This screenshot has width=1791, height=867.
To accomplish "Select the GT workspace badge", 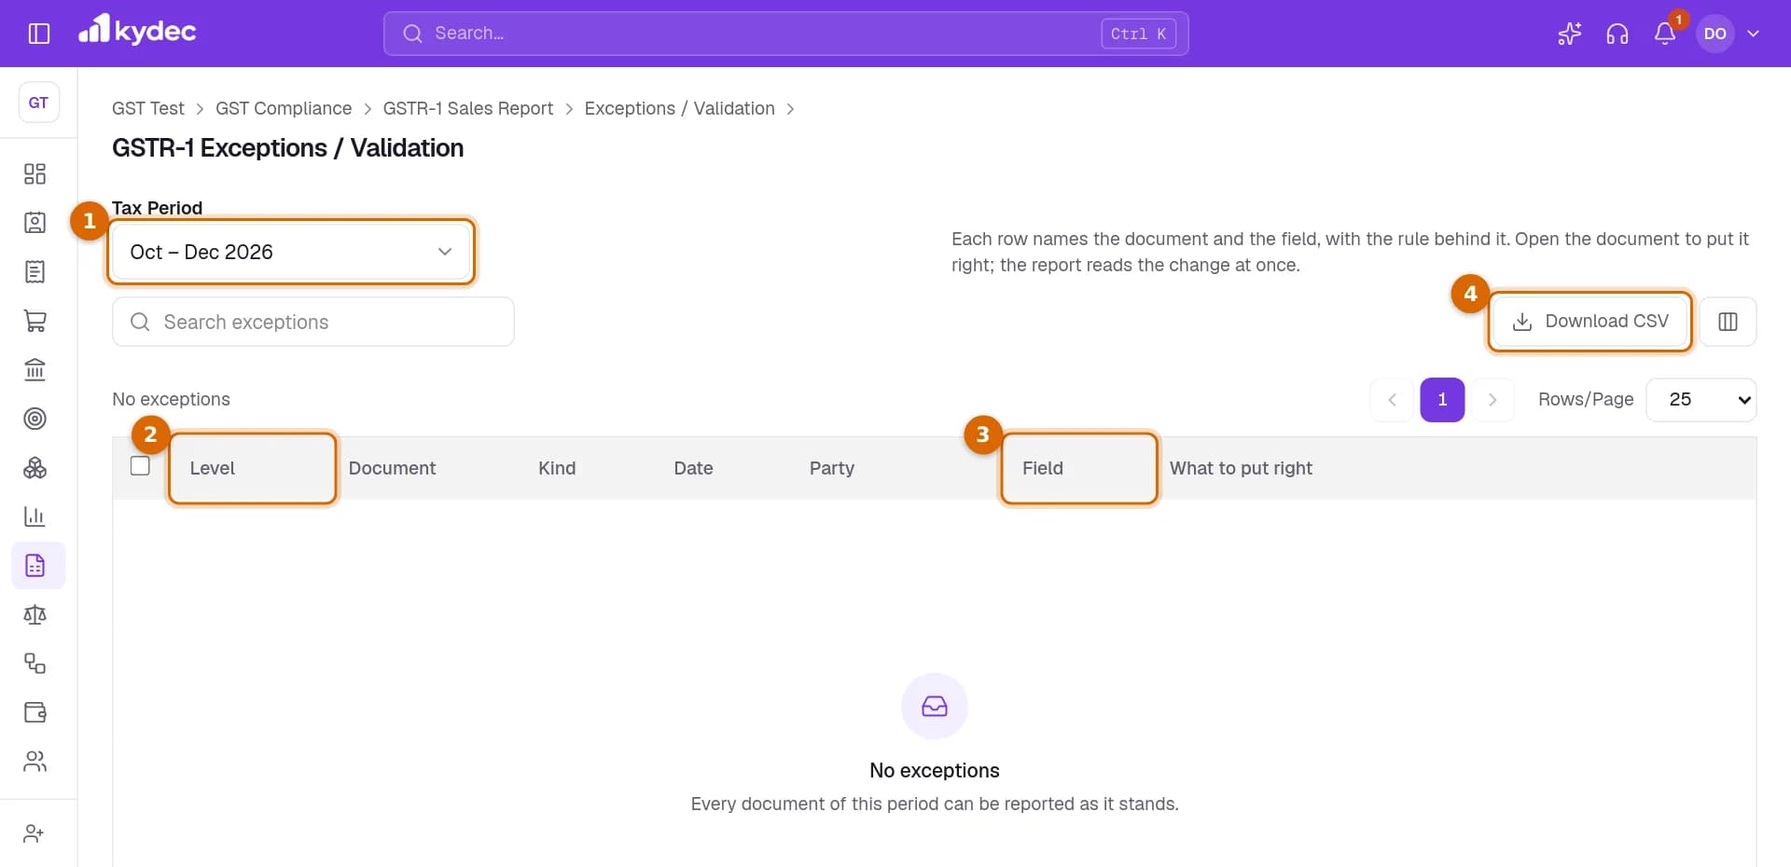I will (x=38, y=103).
